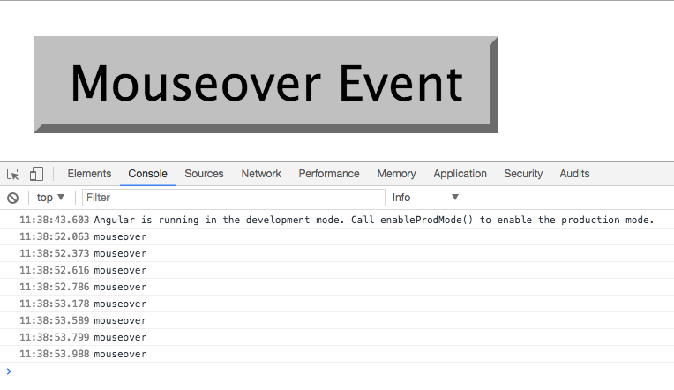Open the Performance tab
This screenshot has height=390, width=674.
tap(328, 174)
